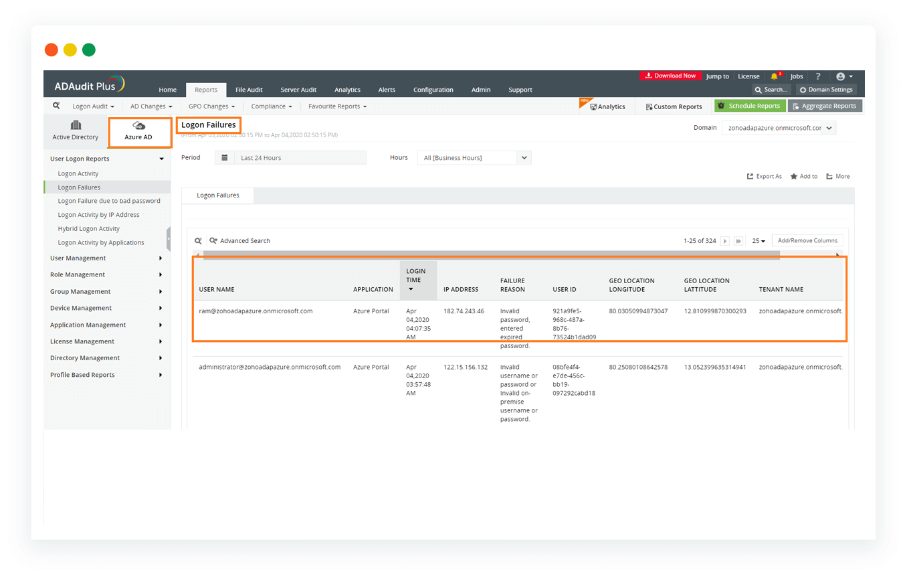Open the 25 rows-per-page dropdown
Screen dimensions: 907x577
(759, 241)
